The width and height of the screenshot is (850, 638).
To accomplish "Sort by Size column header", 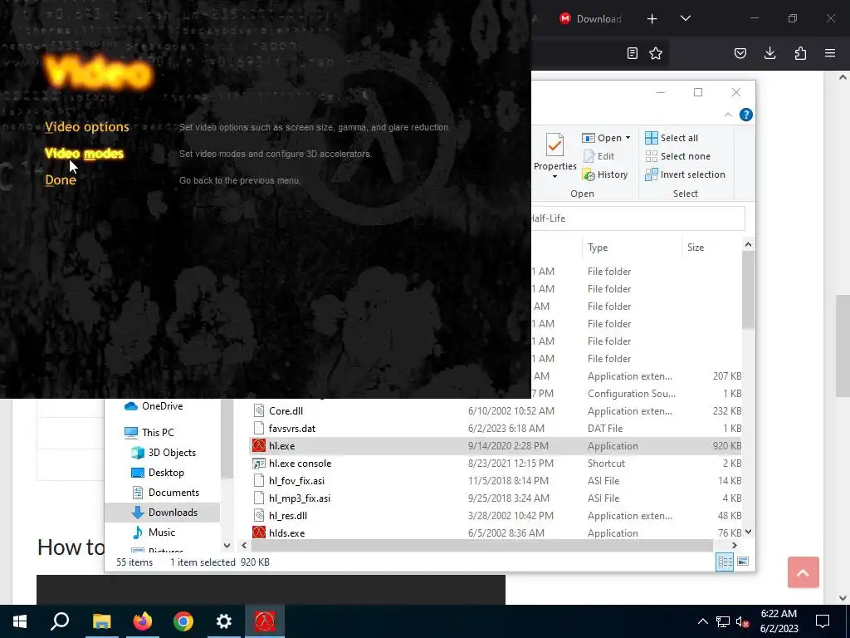I will pos(696,248).
